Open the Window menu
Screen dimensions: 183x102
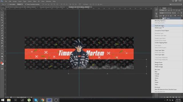pos(48,1)
